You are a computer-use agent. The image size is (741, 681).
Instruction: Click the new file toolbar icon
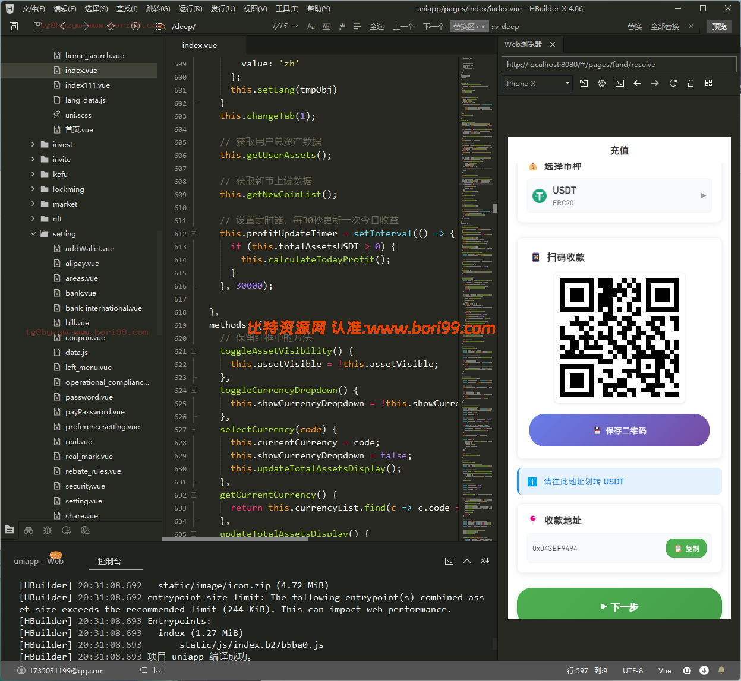[x=14, y=26]
